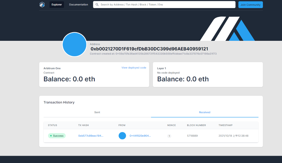Click the contract address heading text

coord(149,49)
